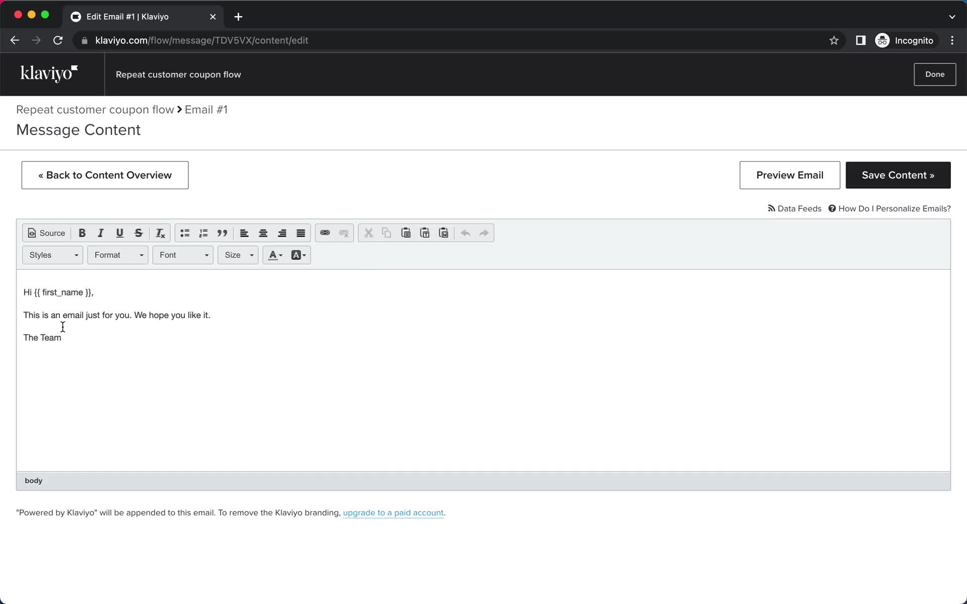Enable italic text formatting

(x=100, y=233)
